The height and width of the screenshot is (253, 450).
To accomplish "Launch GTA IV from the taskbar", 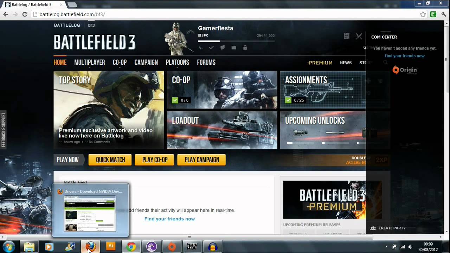I will (x=192, y=247).
